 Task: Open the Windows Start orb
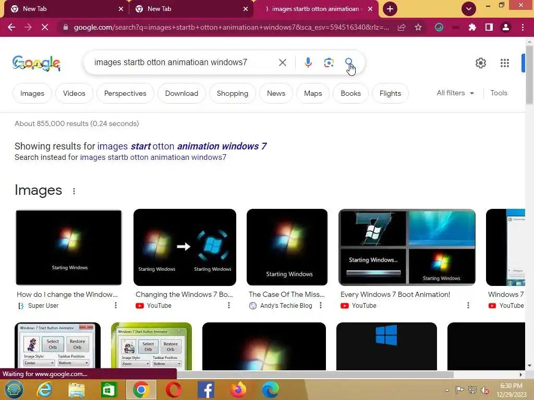tap(14, 390)
